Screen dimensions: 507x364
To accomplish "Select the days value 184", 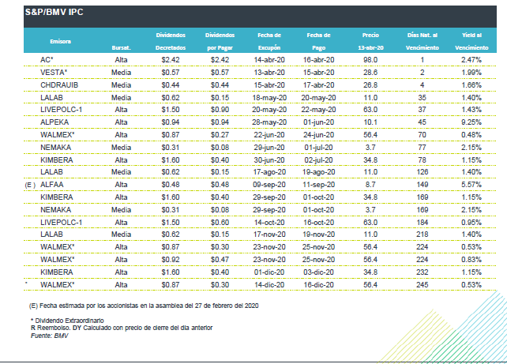I will (x=422, y=223).
